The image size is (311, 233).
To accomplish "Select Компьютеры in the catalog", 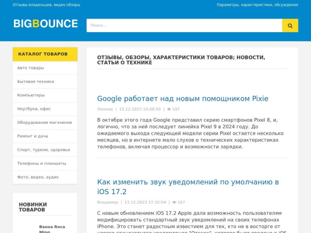I will pyautogui.click(x=31, y=95).
